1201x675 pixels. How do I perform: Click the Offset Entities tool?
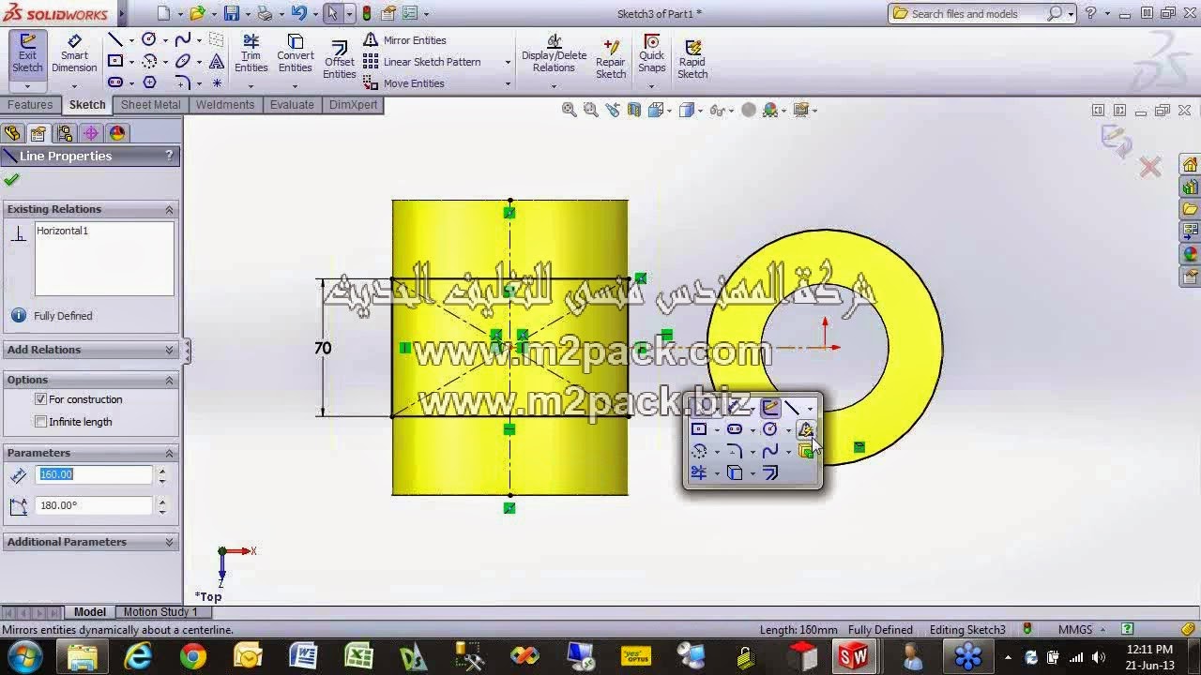[340, 59]
